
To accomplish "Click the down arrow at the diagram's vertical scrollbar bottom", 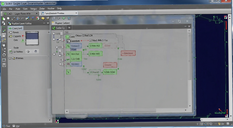I will click(x=190, y=106).
